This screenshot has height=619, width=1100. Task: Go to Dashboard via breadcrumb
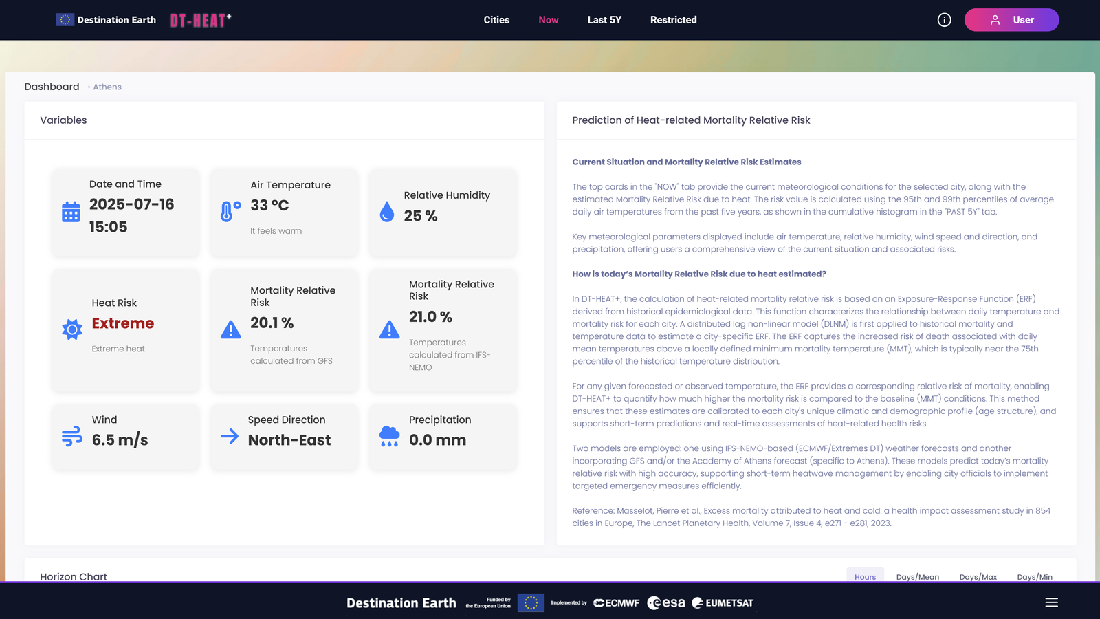coord(52,87)
